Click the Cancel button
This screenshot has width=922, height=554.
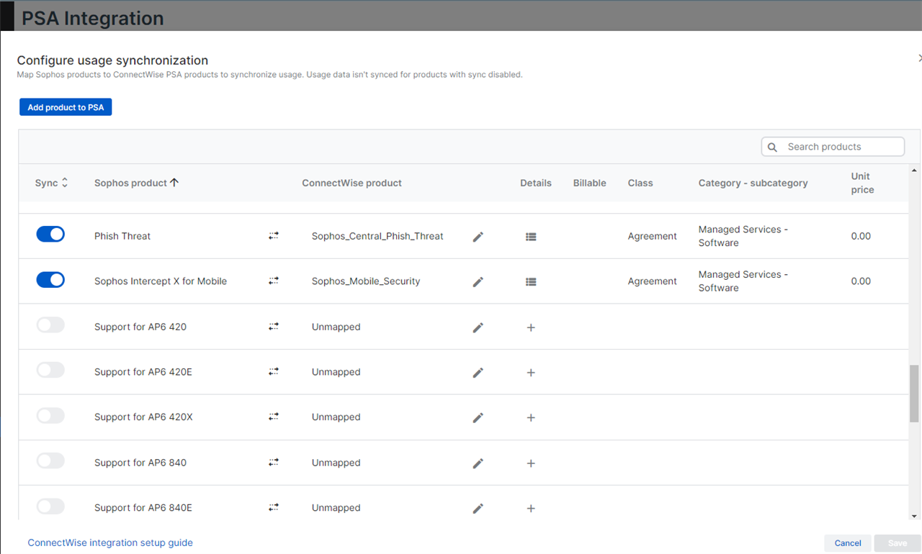(848, 543)
